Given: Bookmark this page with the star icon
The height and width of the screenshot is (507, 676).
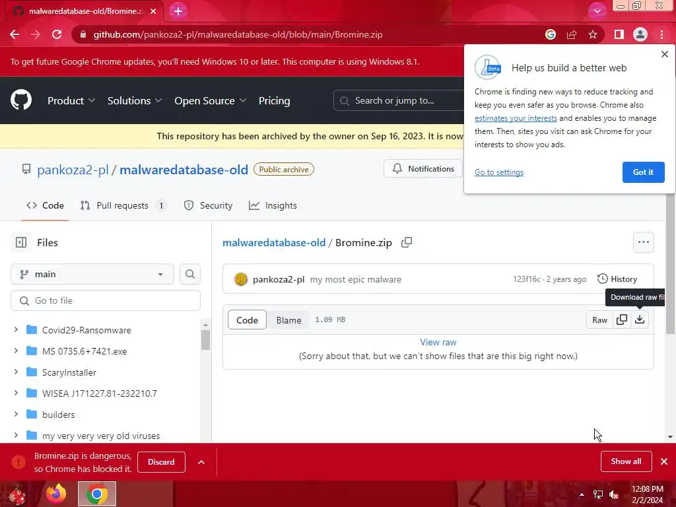Looking at the screenshot, I should pyautogui.click(x=593, y=34).
